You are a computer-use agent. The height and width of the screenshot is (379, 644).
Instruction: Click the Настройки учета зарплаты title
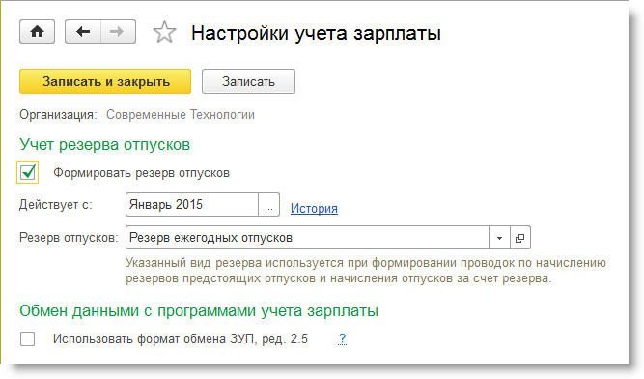pyautogui.click(x=316, y=33)
